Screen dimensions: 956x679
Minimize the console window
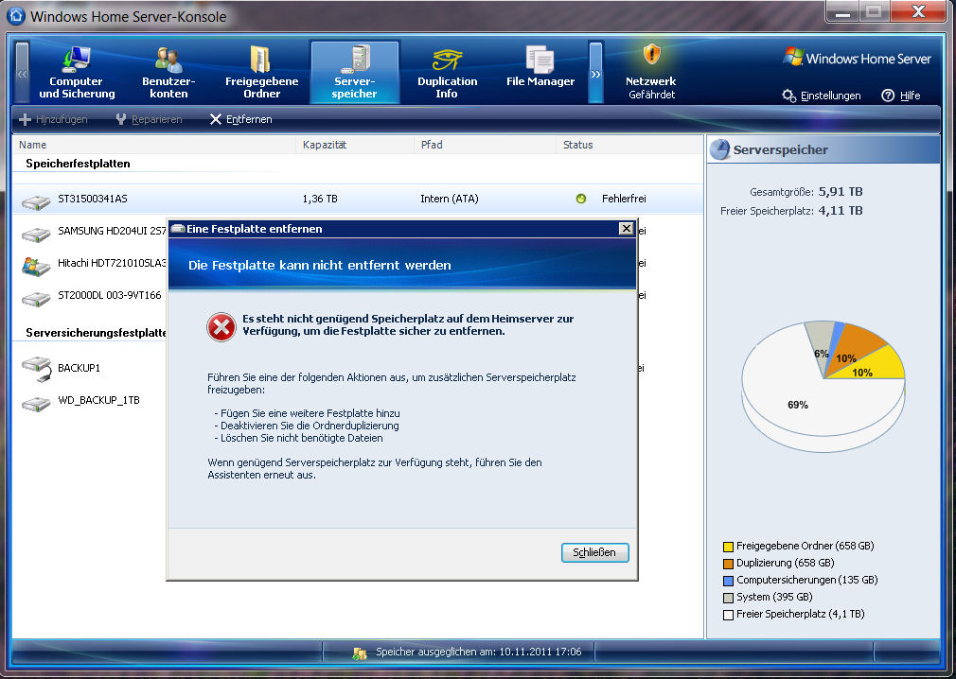[x=842, y=11]
